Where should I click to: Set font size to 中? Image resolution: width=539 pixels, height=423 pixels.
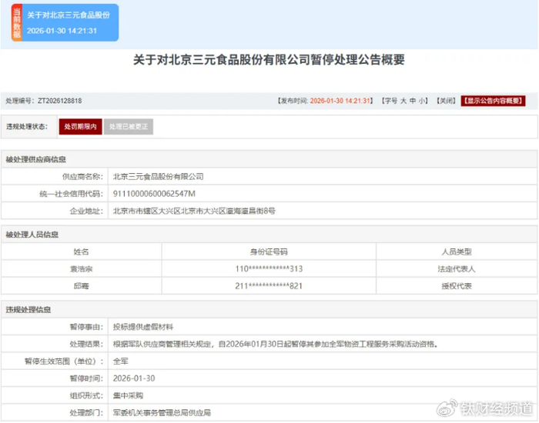413,101
